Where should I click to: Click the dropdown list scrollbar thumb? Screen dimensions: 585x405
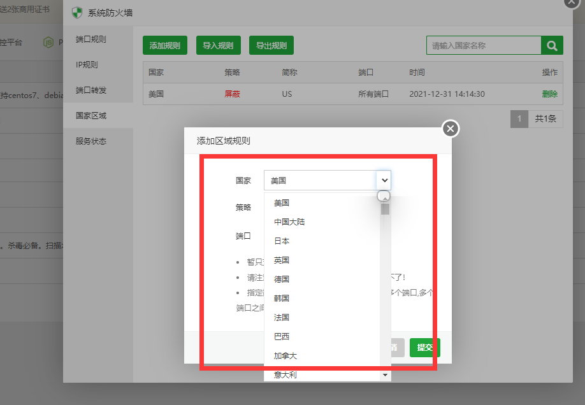point(385,209)
